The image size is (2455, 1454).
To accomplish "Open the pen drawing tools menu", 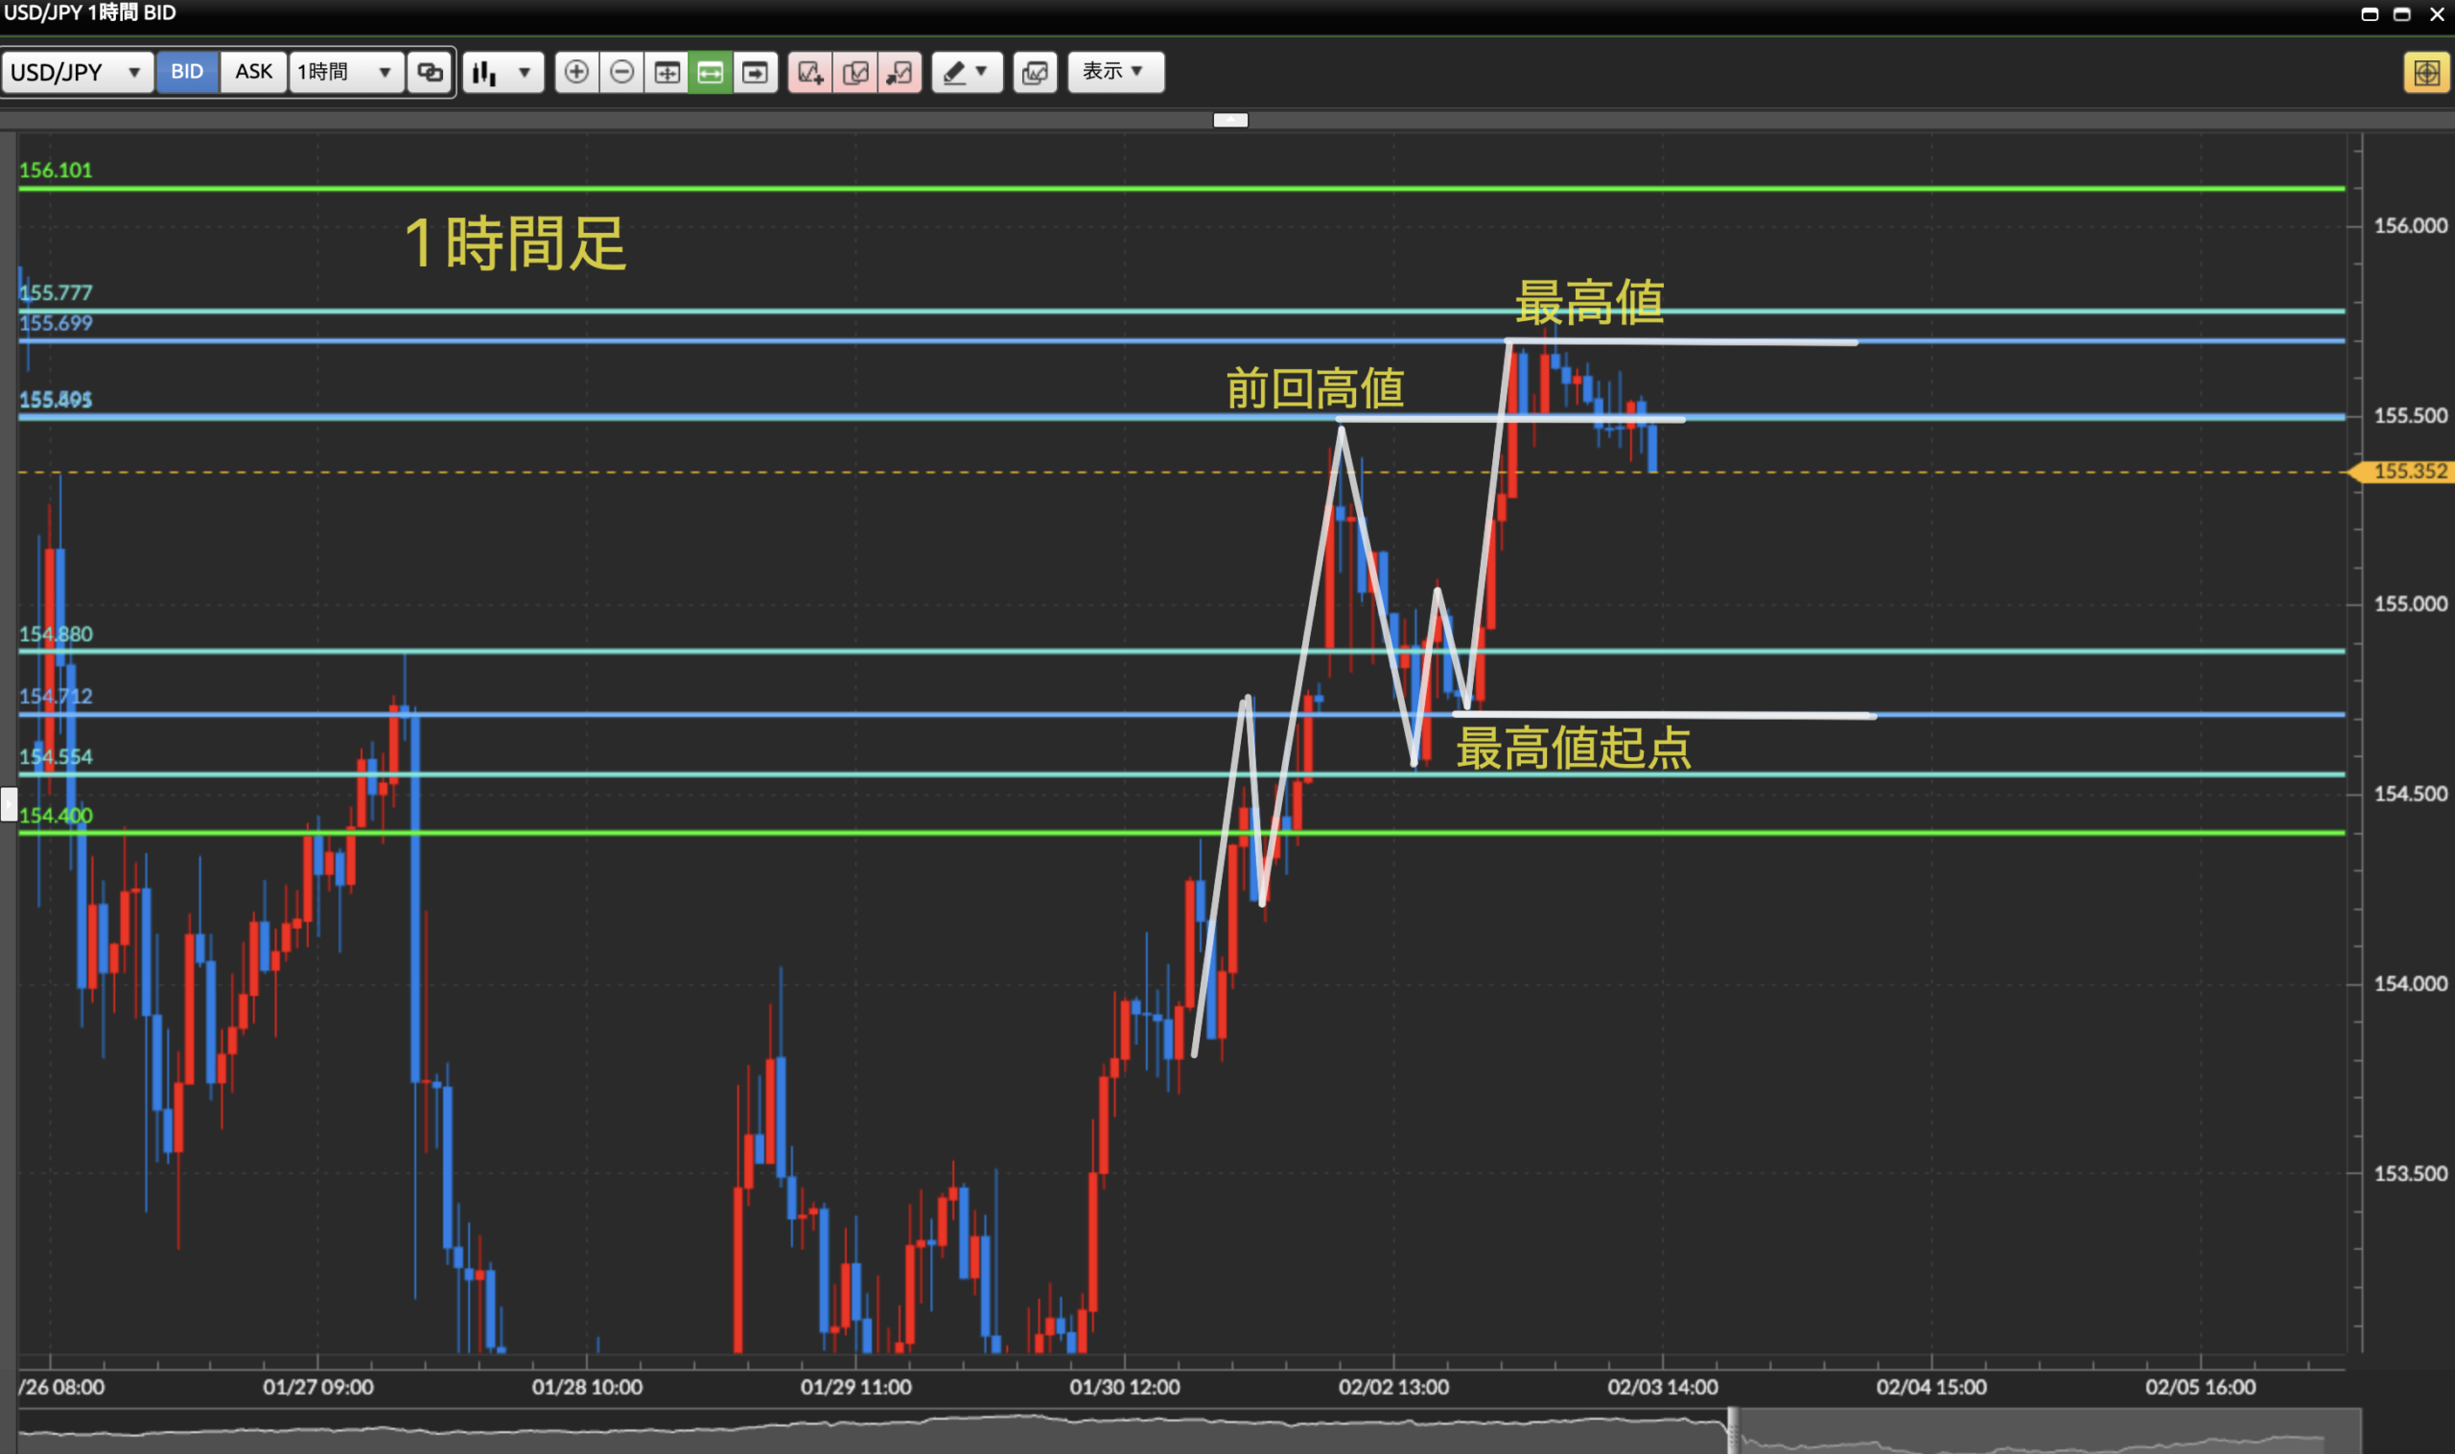I will point(966,72).
